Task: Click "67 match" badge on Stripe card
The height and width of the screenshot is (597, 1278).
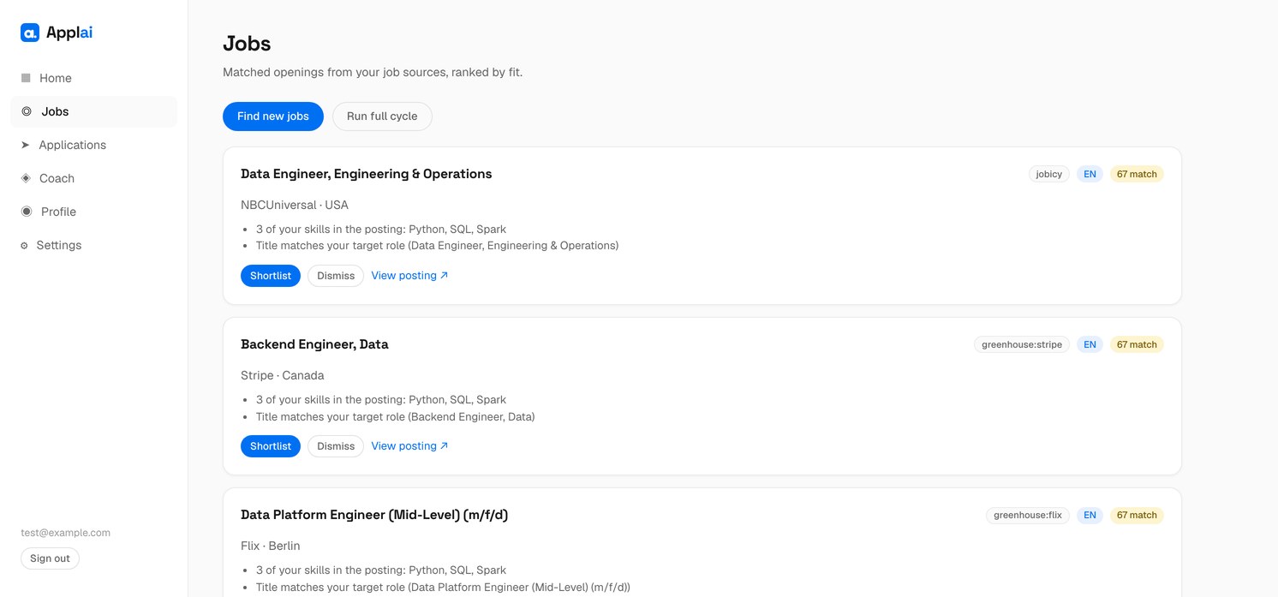Action: click(x=1137, y=344)
